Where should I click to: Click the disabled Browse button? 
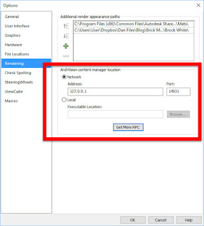178,114
